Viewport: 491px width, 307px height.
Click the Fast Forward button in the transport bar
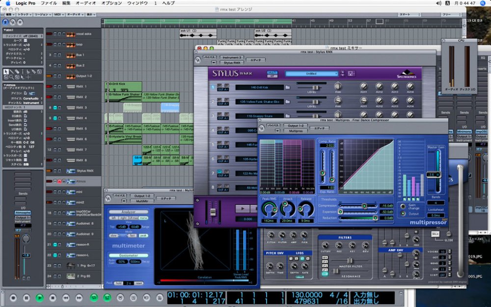[79, 298]
